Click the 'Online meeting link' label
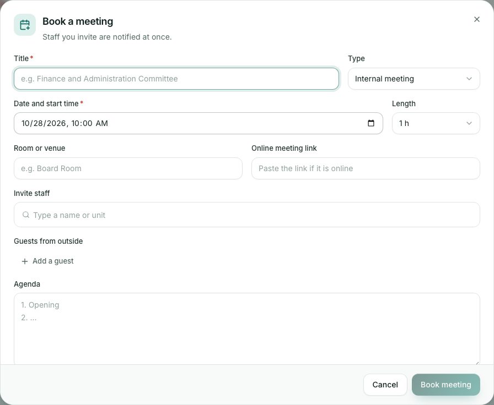 click(284, 148)
